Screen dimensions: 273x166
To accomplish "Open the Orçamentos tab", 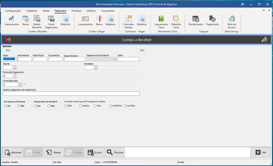I will pos(108,11).
